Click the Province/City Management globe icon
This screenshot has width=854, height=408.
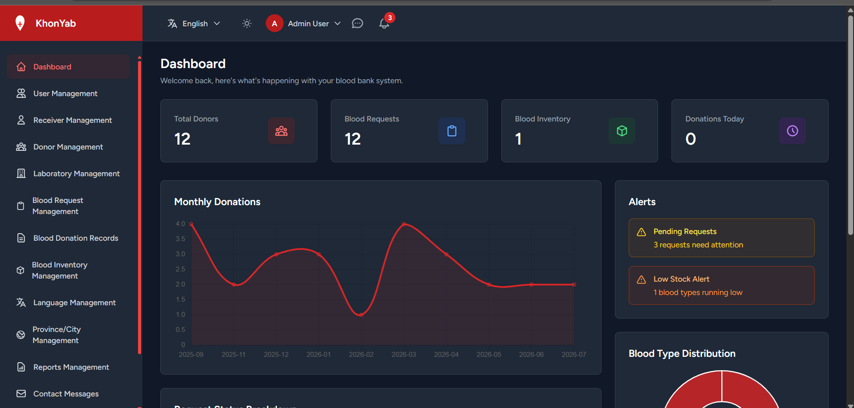tap(20, 335)
